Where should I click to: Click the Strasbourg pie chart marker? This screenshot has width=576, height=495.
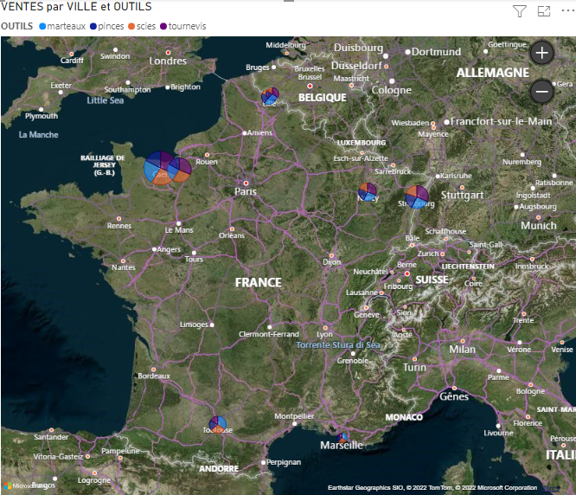[417, 197]
